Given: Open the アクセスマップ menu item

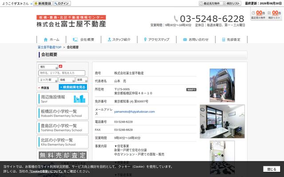Looking at the screenshot, I should [x=157, y=39].
